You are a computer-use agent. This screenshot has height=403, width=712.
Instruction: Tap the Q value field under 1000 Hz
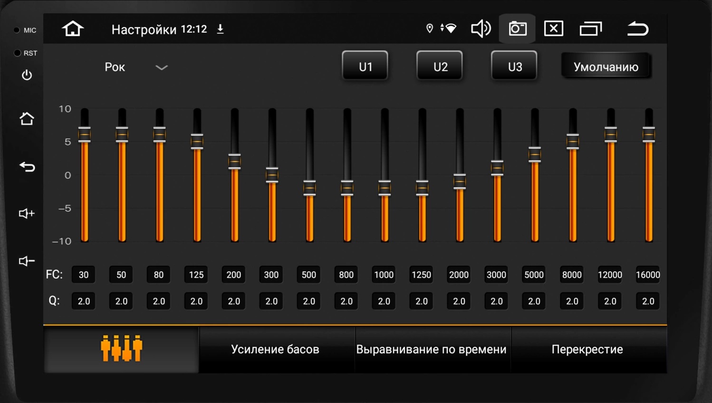[x=383, y=301]
